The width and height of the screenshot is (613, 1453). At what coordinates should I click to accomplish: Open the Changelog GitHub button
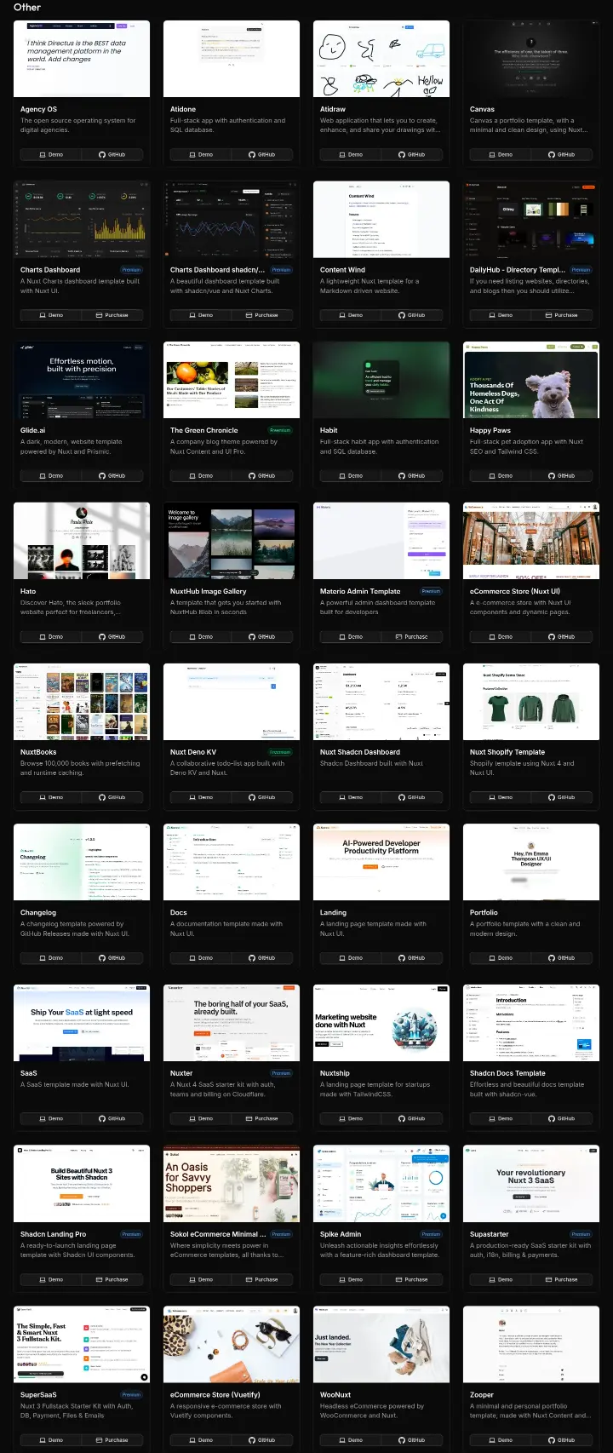click(x=112, y=958)
